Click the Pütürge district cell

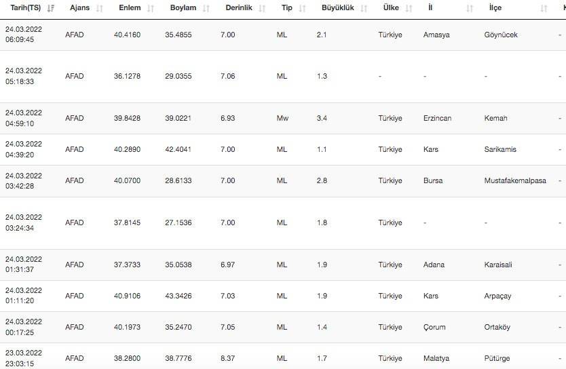pos(497,358)
